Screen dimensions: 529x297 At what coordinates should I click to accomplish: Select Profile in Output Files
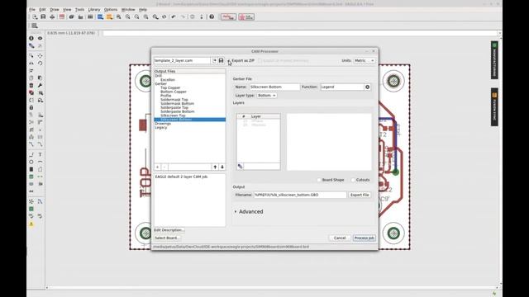[x=165, y=96]
